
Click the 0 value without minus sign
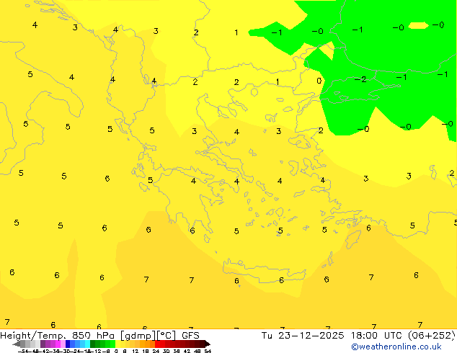click(x=319, y=81)
